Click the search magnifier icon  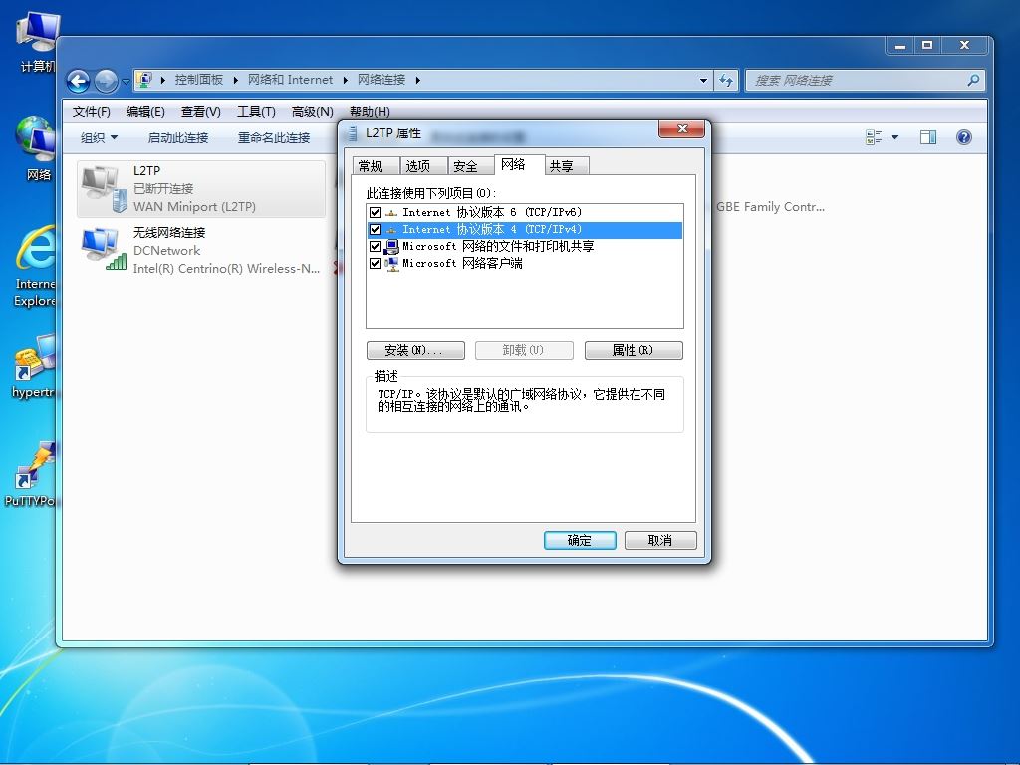click(x=974, y=80)
